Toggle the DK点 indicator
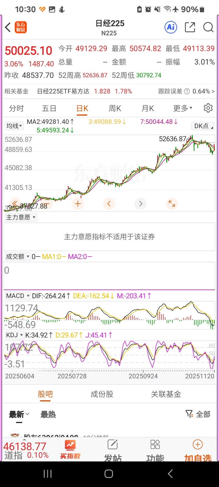 (203, 126)
